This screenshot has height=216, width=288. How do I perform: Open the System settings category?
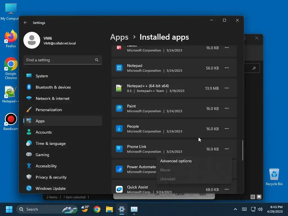(63, 76)
